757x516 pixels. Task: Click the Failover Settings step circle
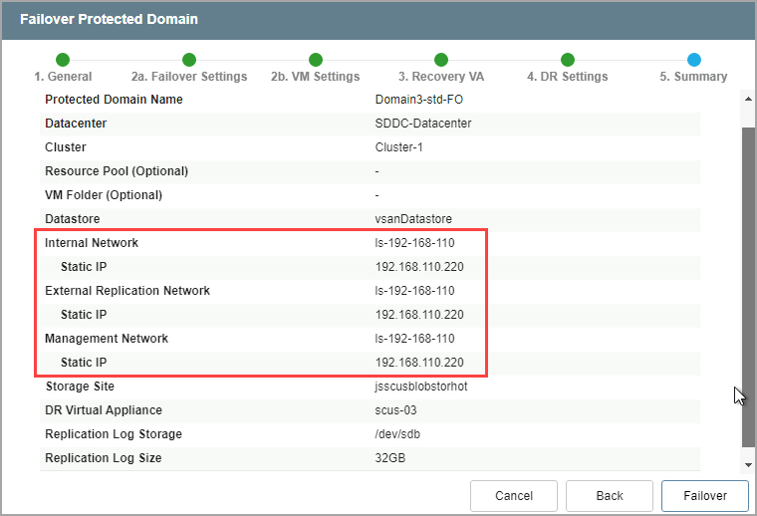[189, 60]
